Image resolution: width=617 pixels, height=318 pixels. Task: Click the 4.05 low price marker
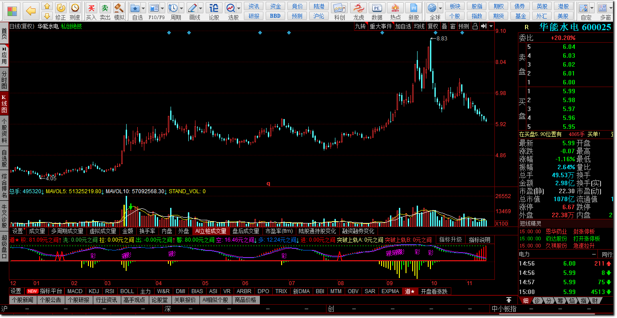coord(51,178)
